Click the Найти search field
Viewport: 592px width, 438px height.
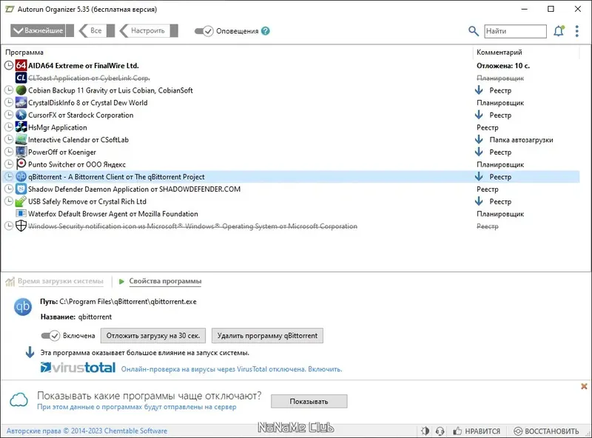[515, 31]
